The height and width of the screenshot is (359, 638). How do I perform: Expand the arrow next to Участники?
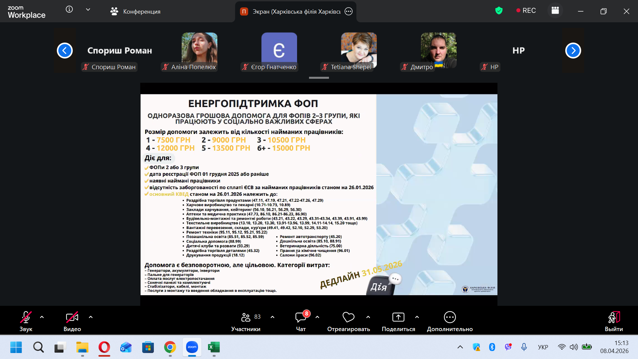coord(272,317)
